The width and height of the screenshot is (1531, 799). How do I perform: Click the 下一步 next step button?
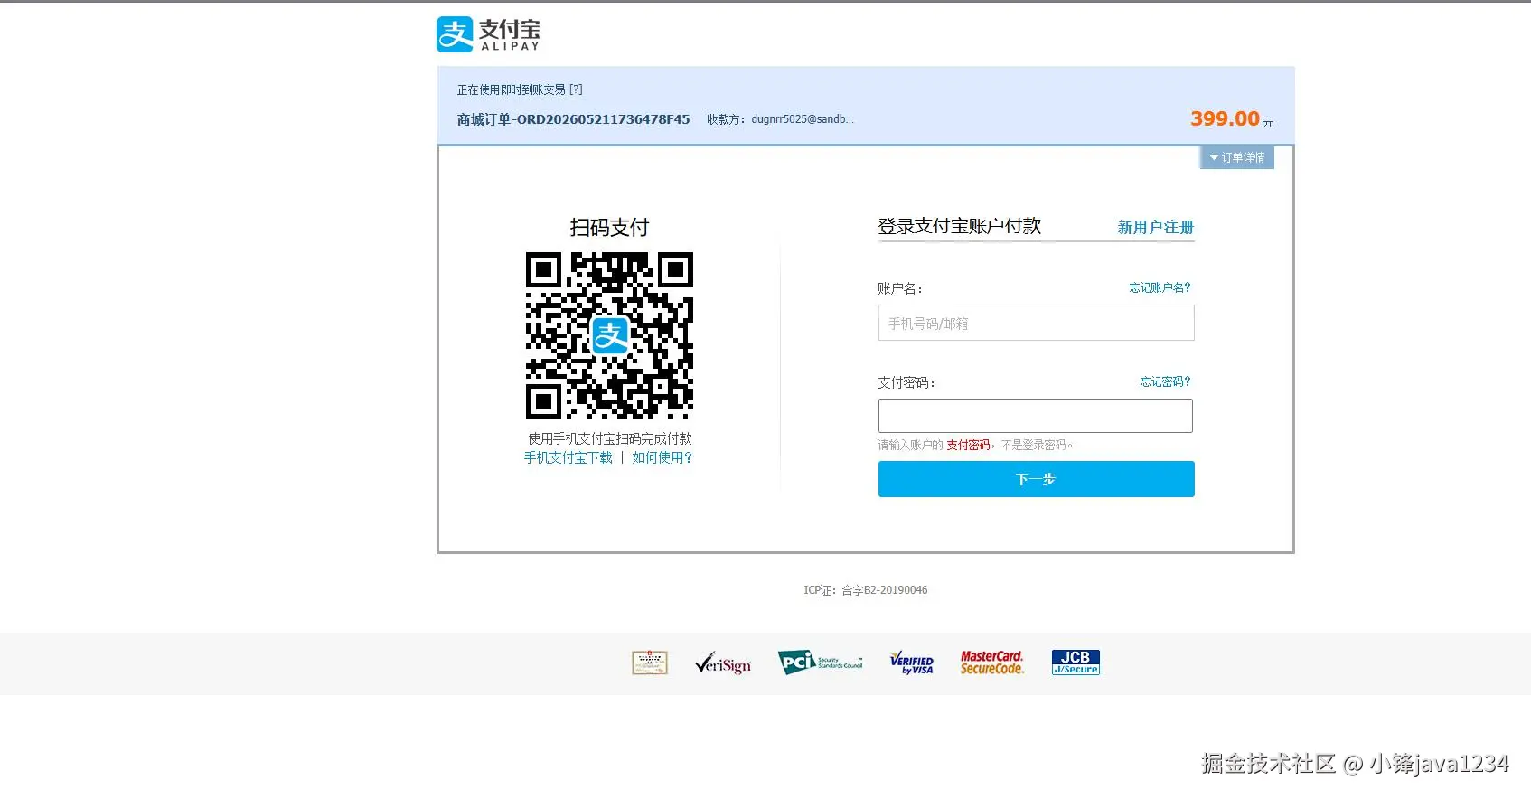click(x=1036, y=479)
